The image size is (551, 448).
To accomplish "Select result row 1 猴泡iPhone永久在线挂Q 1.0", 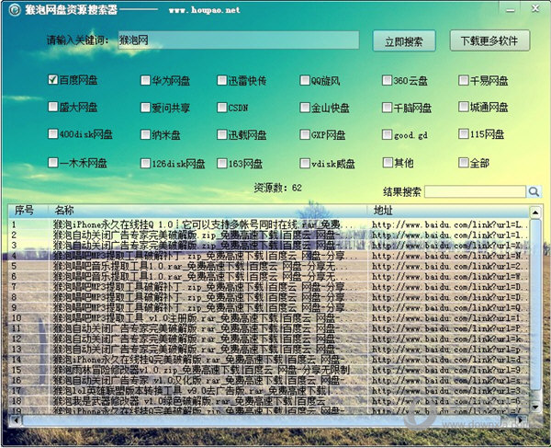I will [269, 224].
